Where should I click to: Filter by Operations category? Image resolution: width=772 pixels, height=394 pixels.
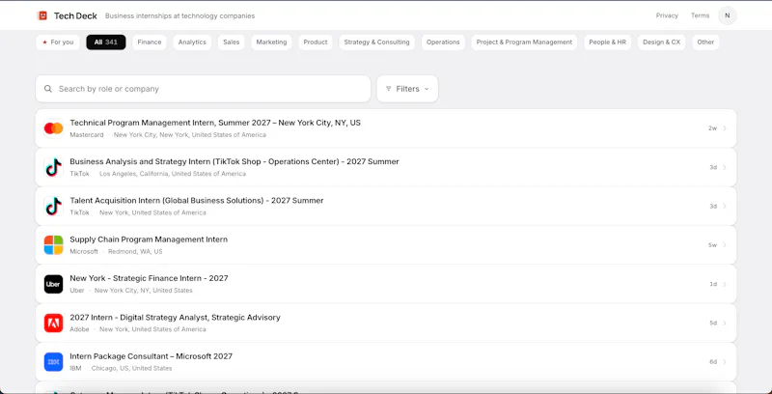pyautogui.click(x=443, y=42)
